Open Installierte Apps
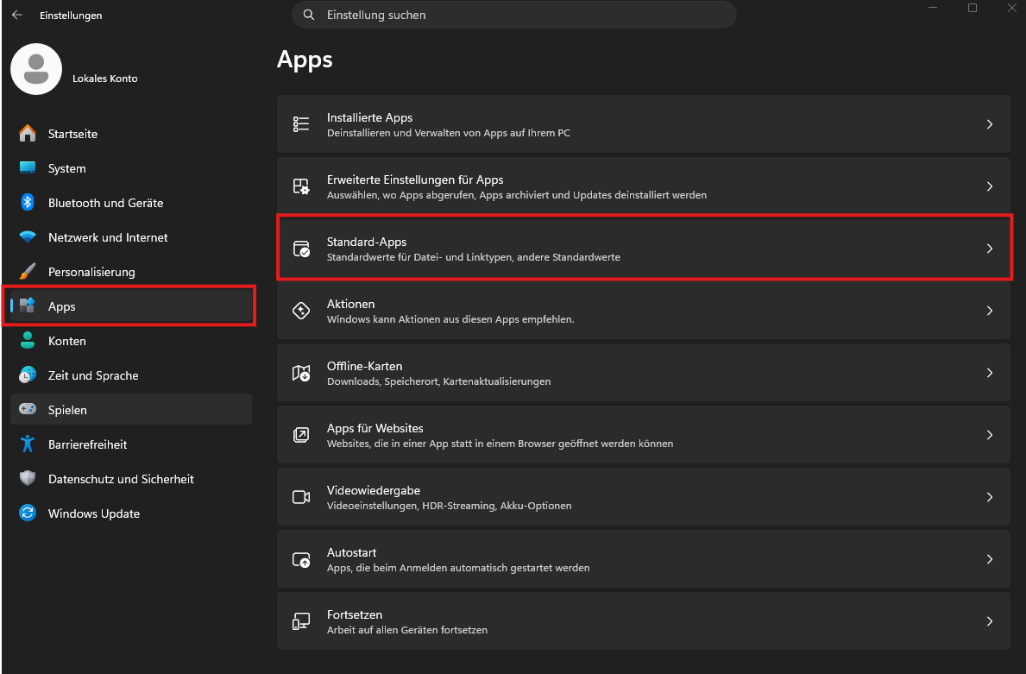The width and height of the screenshot is (1026, 674). pos(643,123)
